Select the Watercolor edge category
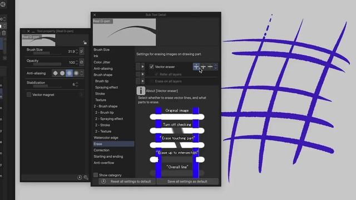Viewport: 356px width, 200px height. point(106,138)
